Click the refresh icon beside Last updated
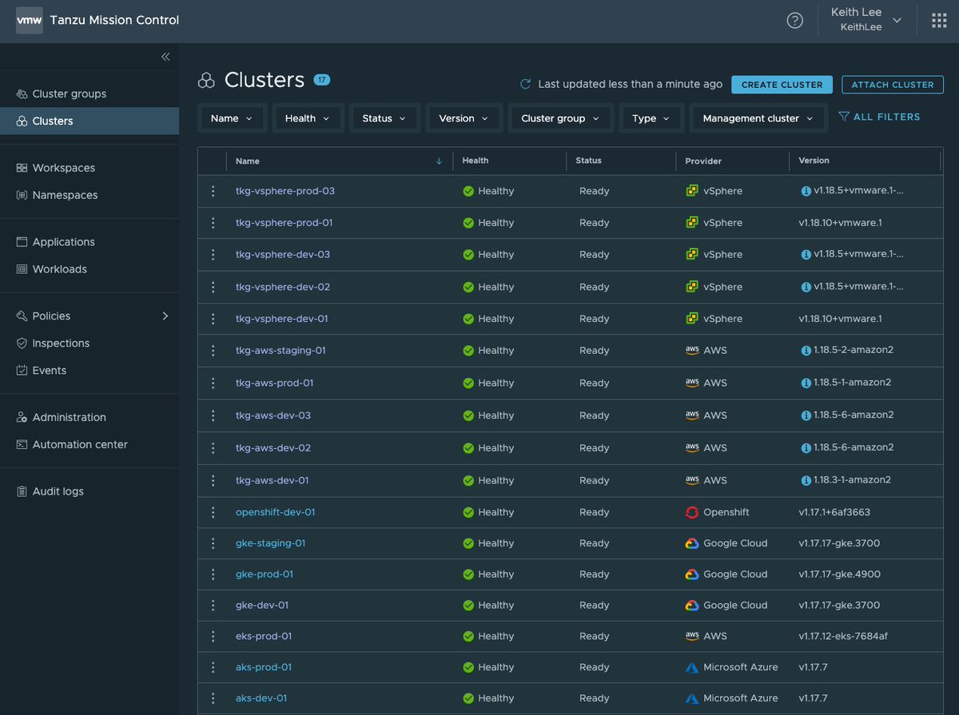The height and width of the screenshot is (715, 959). pyautogui.click(x=525, y=84)
